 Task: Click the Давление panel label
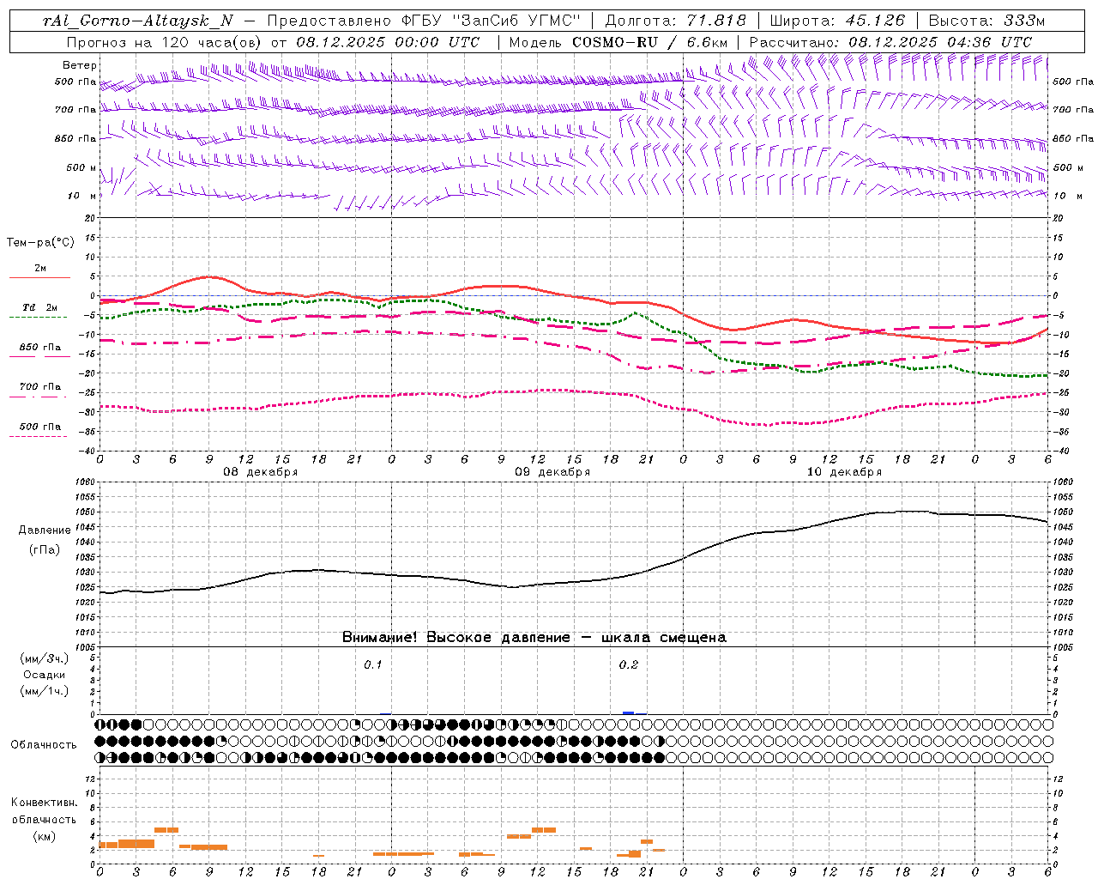45,530
